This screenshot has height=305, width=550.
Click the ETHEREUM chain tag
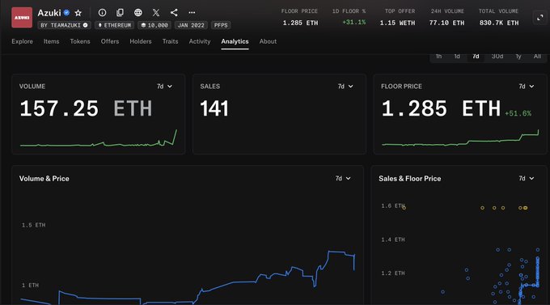point(114,25)
